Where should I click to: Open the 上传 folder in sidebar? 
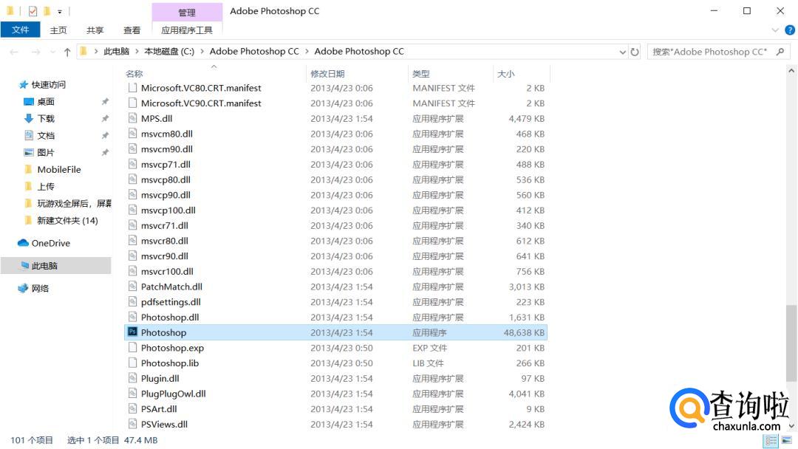45,186
